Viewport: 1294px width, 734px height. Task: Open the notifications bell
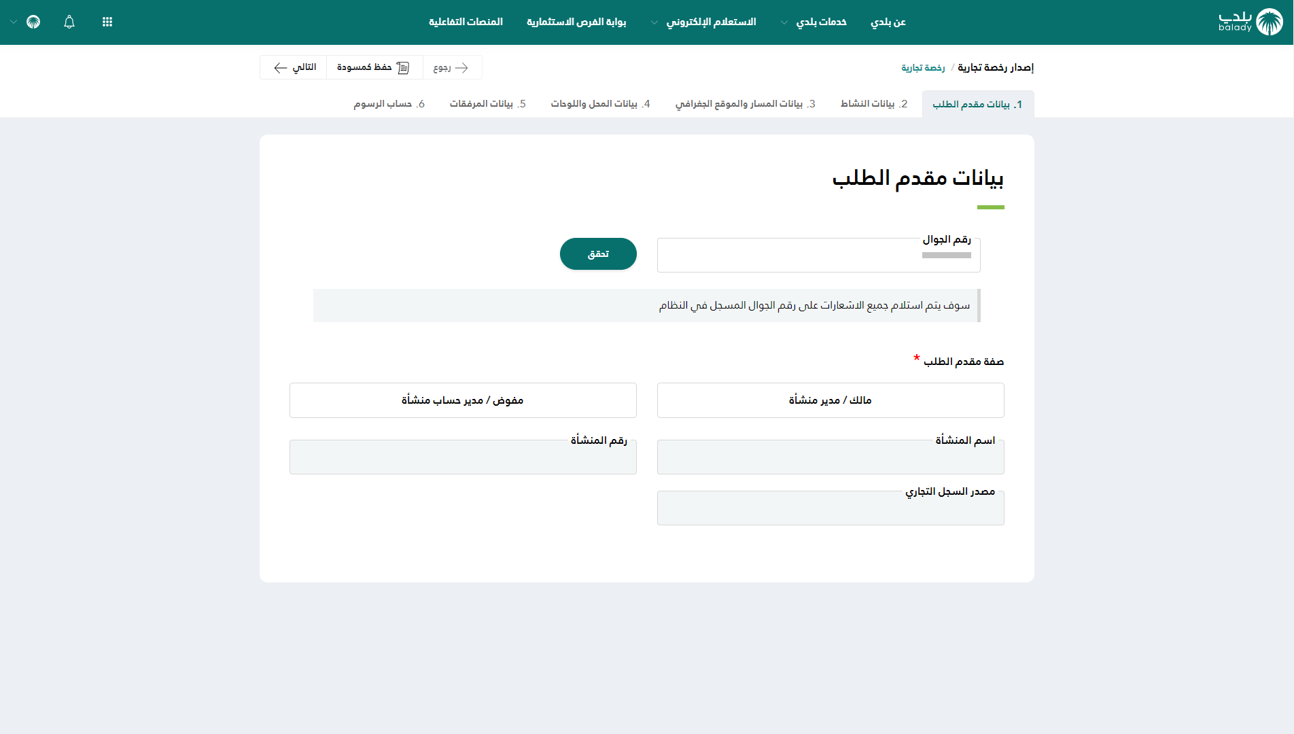pos(69,22)
